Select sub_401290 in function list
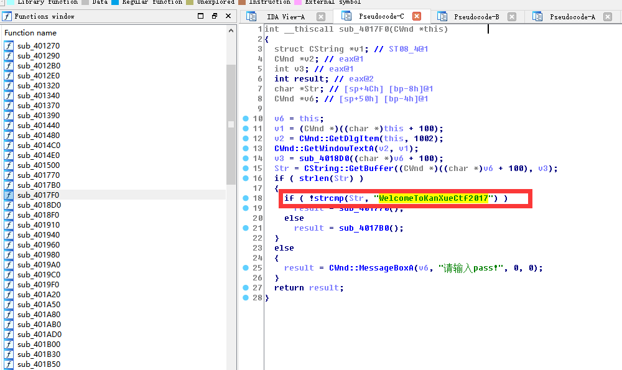Screen dimensions: 622x370 (39, 56)
